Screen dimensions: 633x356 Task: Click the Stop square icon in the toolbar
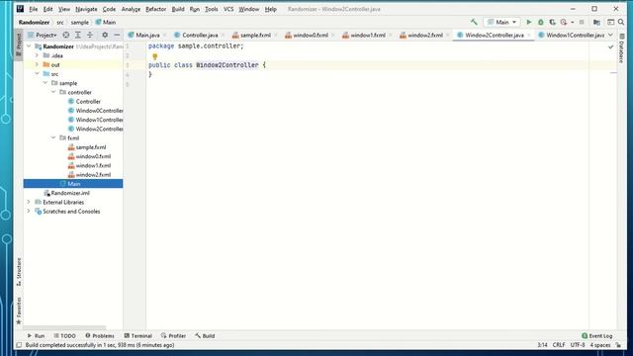(x=582, y=22)
